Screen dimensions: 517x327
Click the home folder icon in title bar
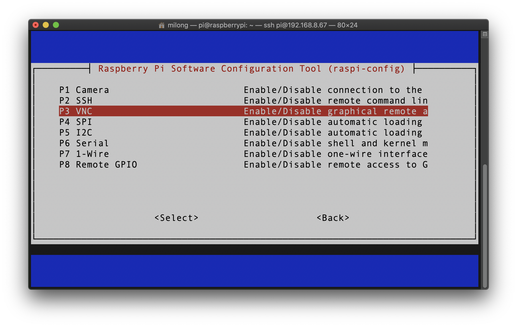click(x=161, y=25)
